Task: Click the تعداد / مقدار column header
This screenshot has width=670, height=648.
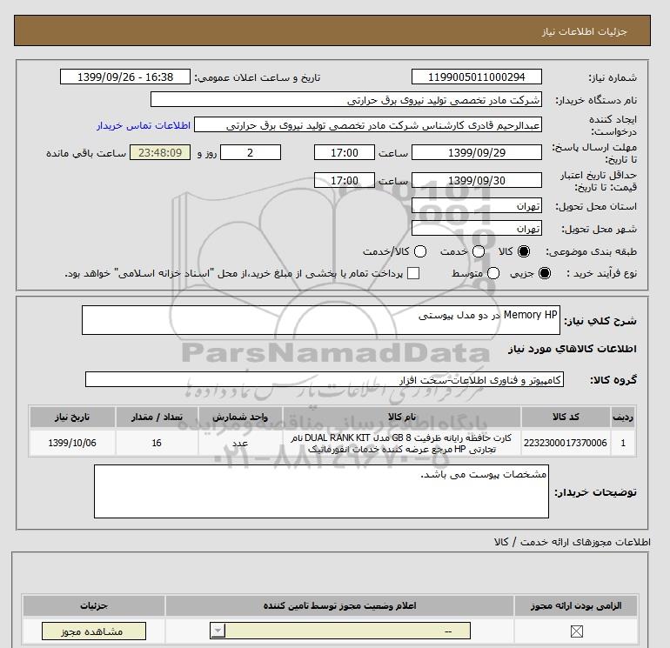Action: point(157,417)
